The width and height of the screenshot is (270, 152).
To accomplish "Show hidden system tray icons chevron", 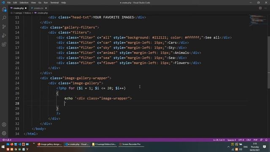I will [x=228, y=147].
